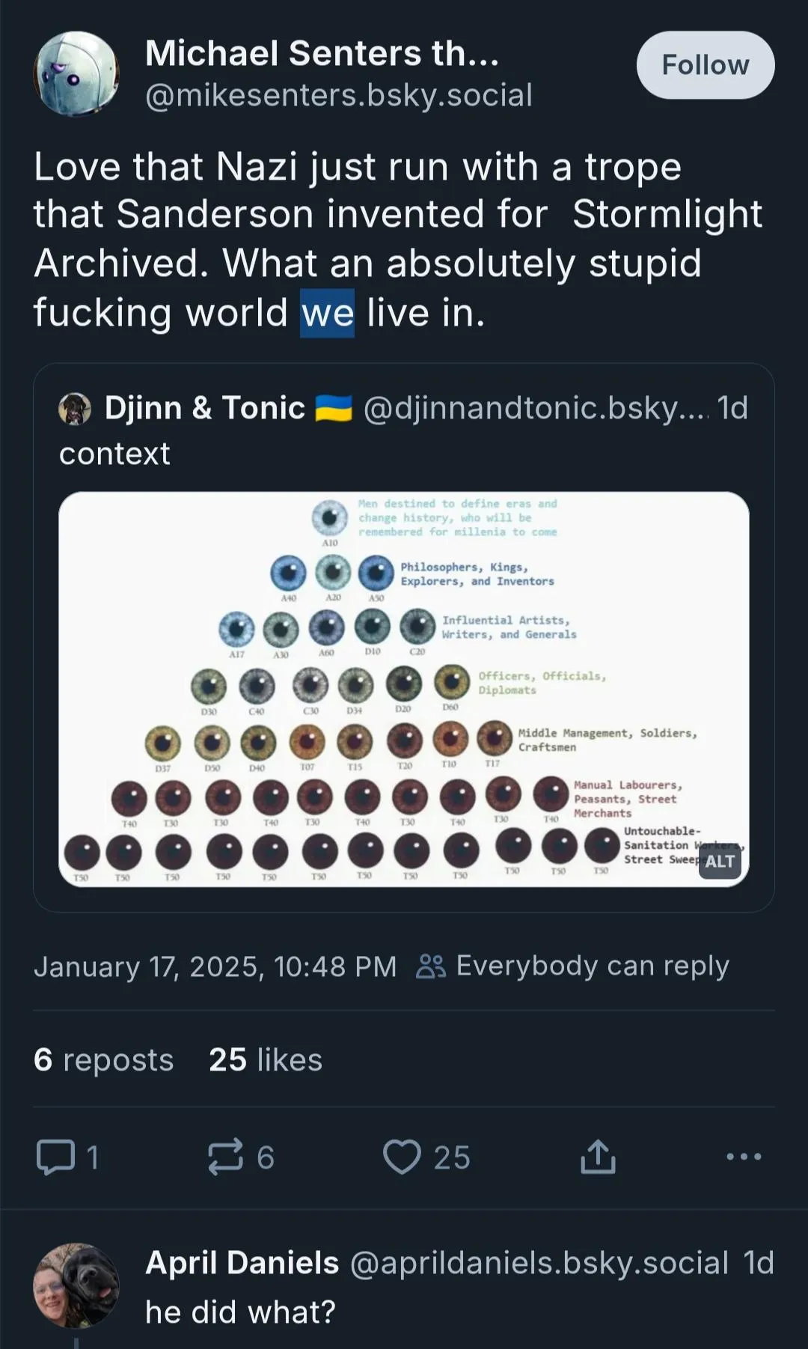Open April Daniels' profile avatar
Image resolution: width=808 pixels, height=1349 pixels.
point(76,1285)
